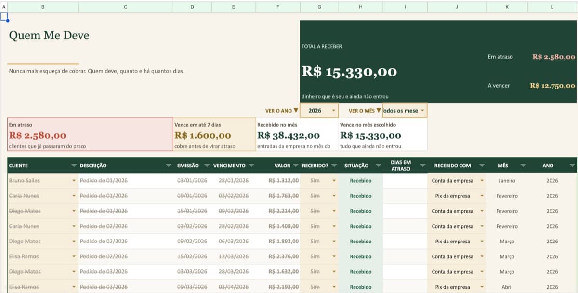Click the 'Recebido no mês' value R$ 38.432,00
This screenshot has height=293, width=578.
tap(289, 136)
